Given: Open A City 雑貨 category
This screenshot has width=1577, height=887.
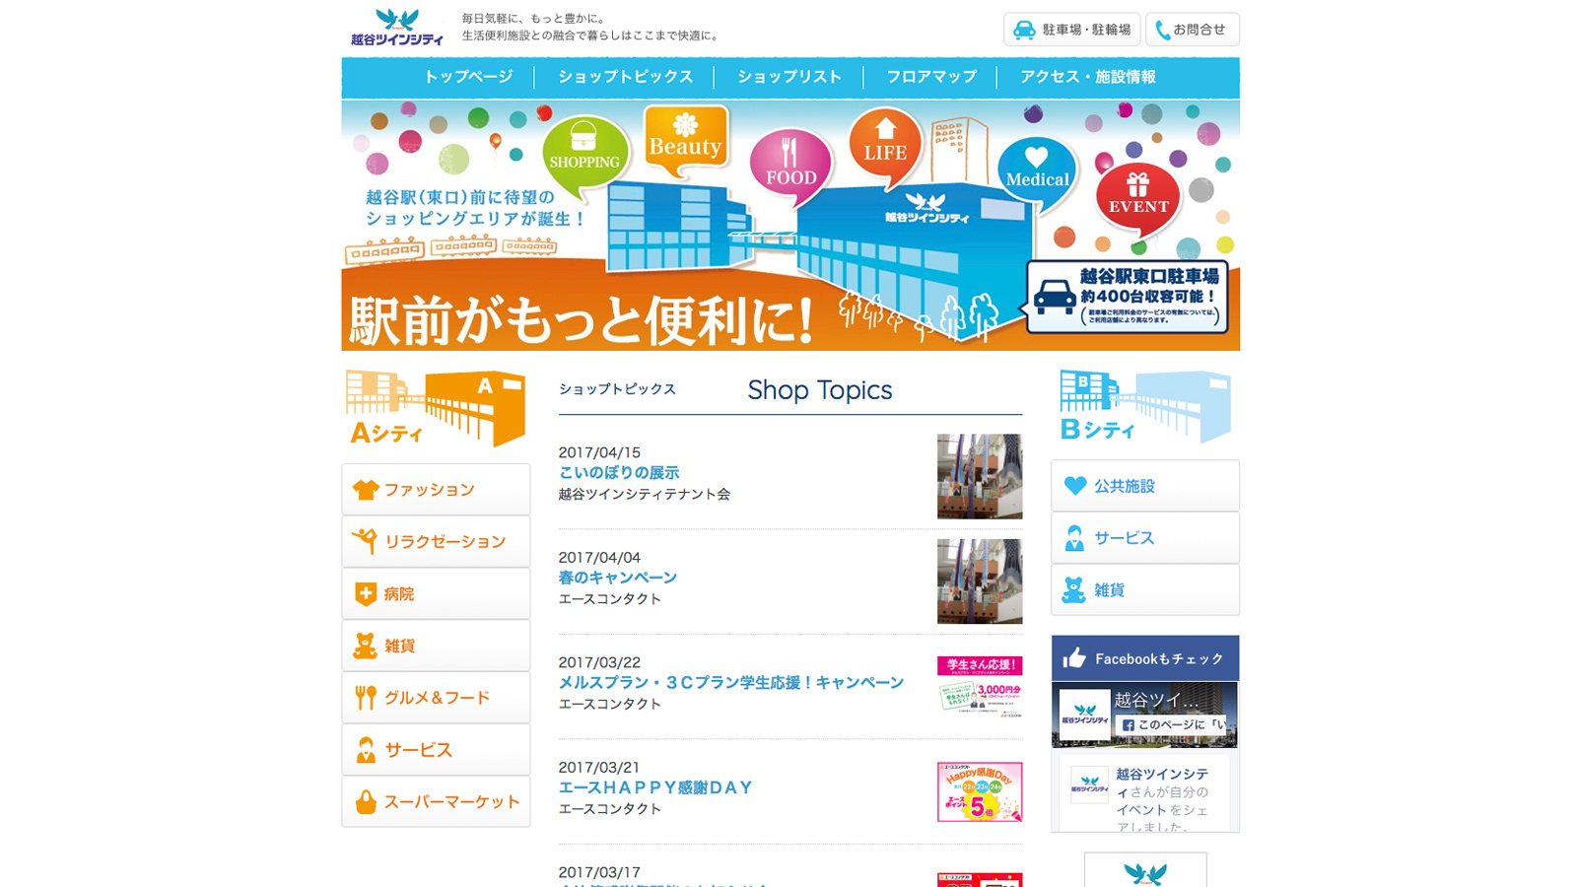Looking at the screenshot, I should pyautogui.click(x=436, y=646).
